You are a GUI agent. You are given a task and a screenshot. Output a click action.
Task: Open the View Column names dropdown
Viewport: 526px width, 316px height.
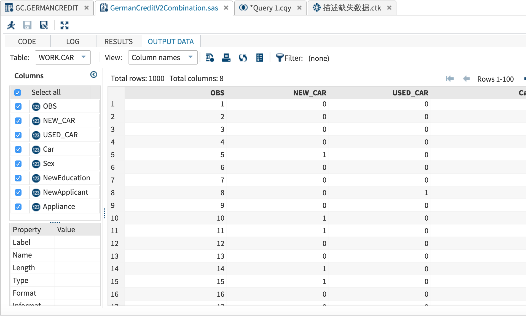coord(190,57)
